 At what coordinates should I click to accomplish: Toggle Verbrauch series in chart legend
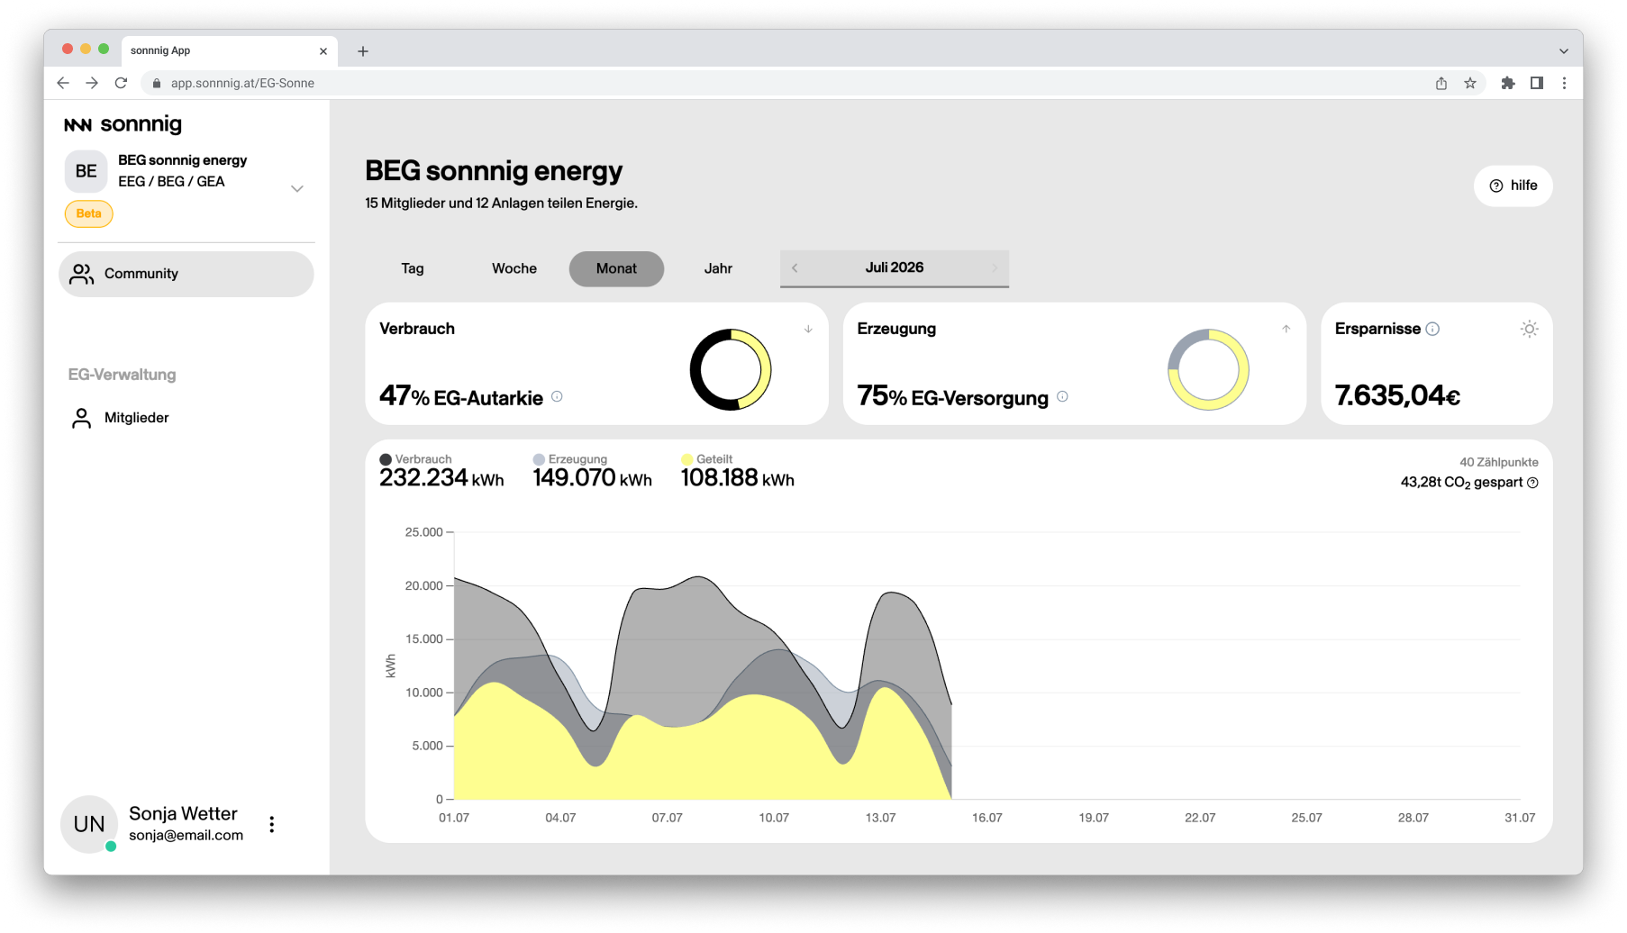point(415,459)
